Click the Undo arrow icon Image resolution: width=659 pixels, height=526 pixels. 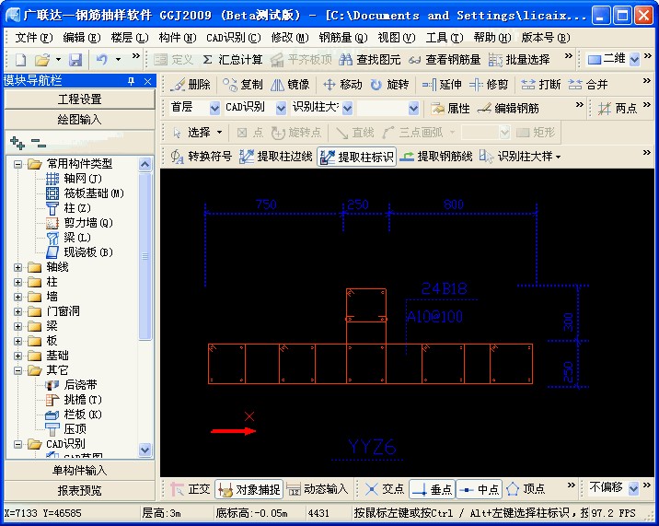[x=102, y=60]
